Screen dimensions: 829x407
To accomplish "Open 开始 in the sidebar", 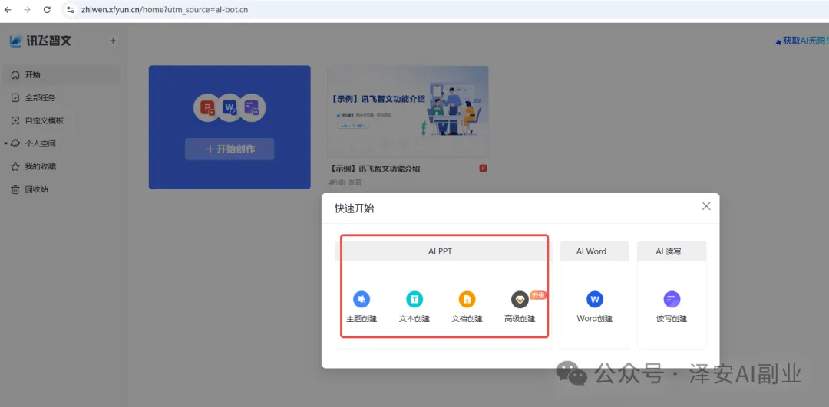I will click(x=61, y=75).
